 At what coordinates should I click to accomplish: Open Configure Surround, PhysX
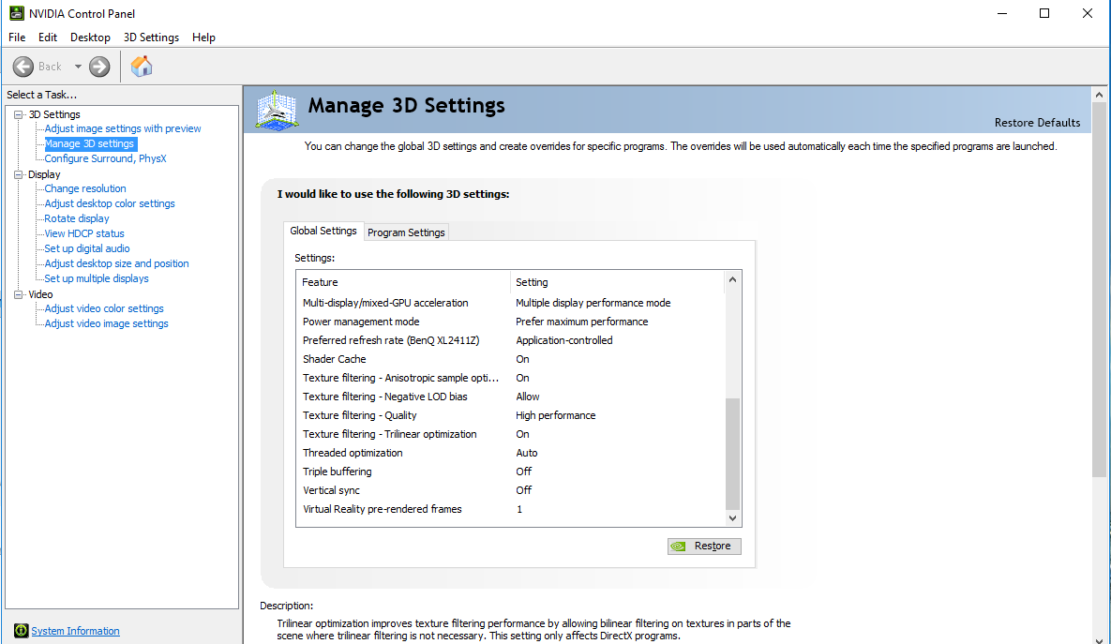point(105,158)
